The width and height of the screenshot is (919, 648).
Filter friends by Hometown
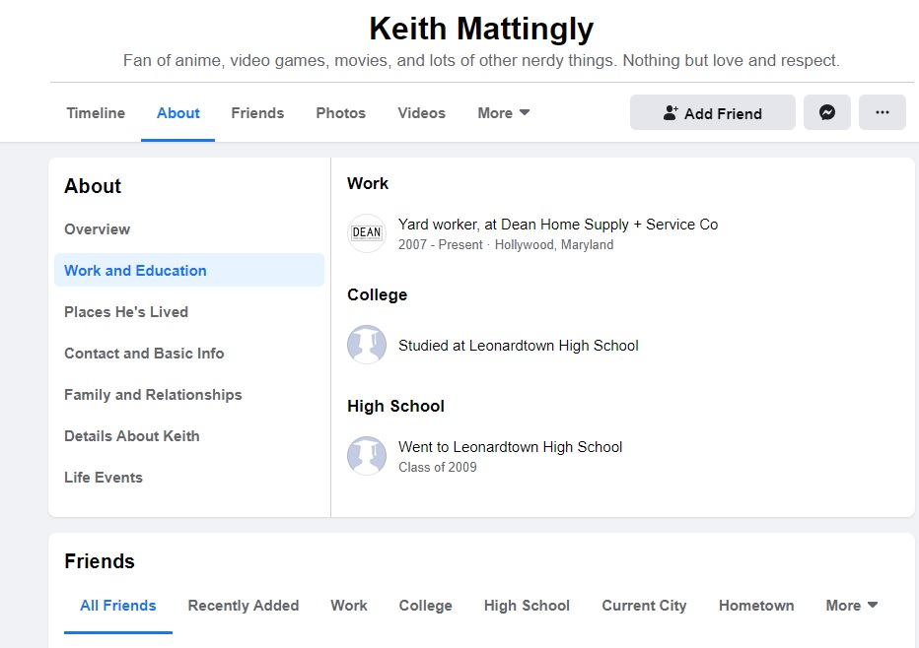[756, 606]
